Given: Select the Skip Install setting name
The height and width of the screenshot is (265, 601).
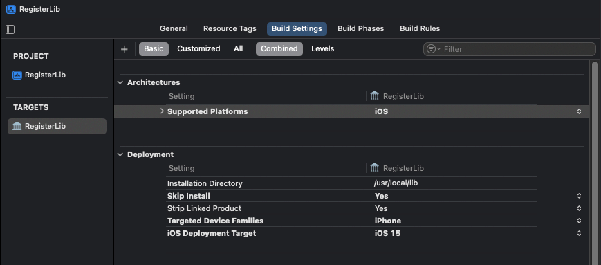Looking at the screenshot, I should pos(189,196).
